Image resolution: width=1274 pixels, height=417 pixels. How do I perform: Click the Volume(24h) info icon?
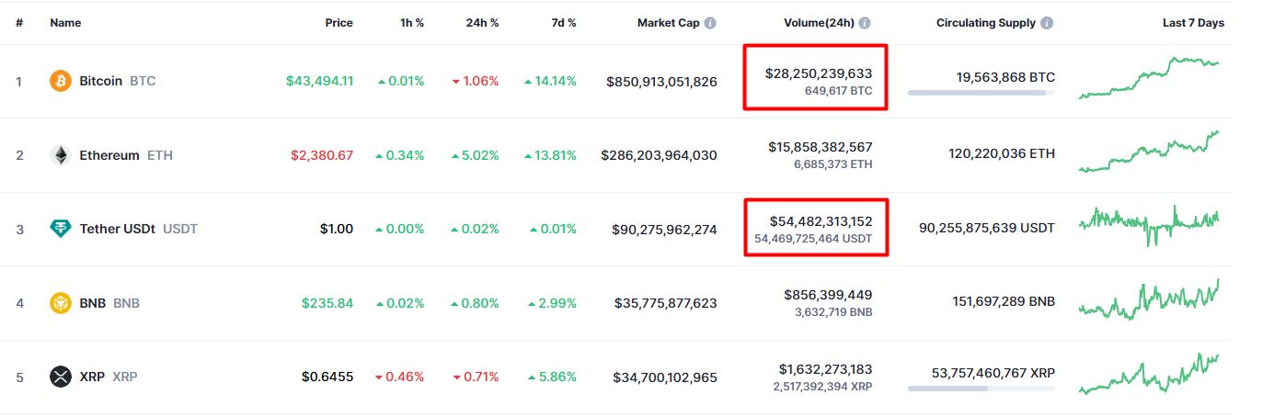point(865,23)
